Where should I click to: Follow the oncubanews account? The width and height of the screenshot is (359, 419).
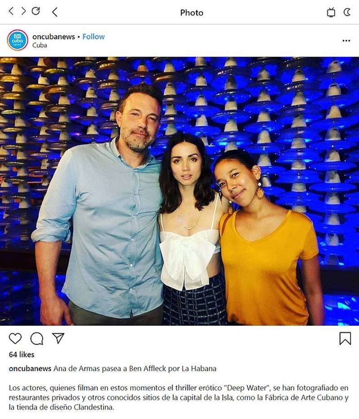(x=93, y=37)
